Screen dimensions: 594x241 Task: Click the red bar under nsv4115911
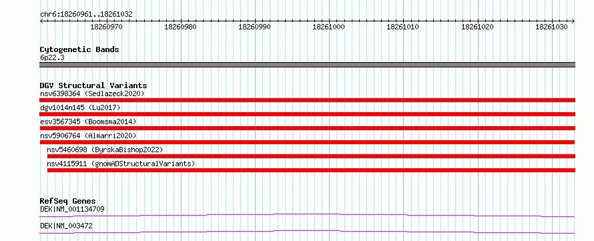click(x=312, y=170)
